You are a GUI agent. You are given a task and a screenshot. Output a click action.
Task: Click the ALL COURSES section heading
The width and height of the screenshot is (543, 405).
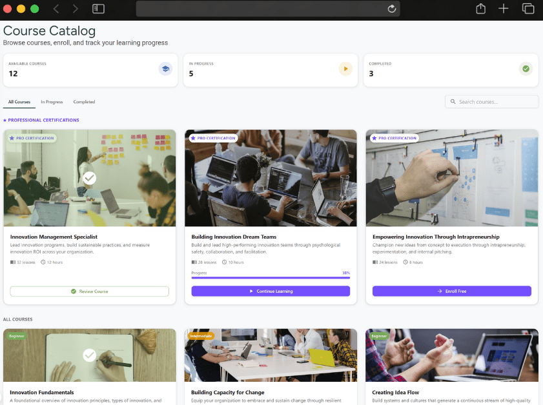[17, 320]
